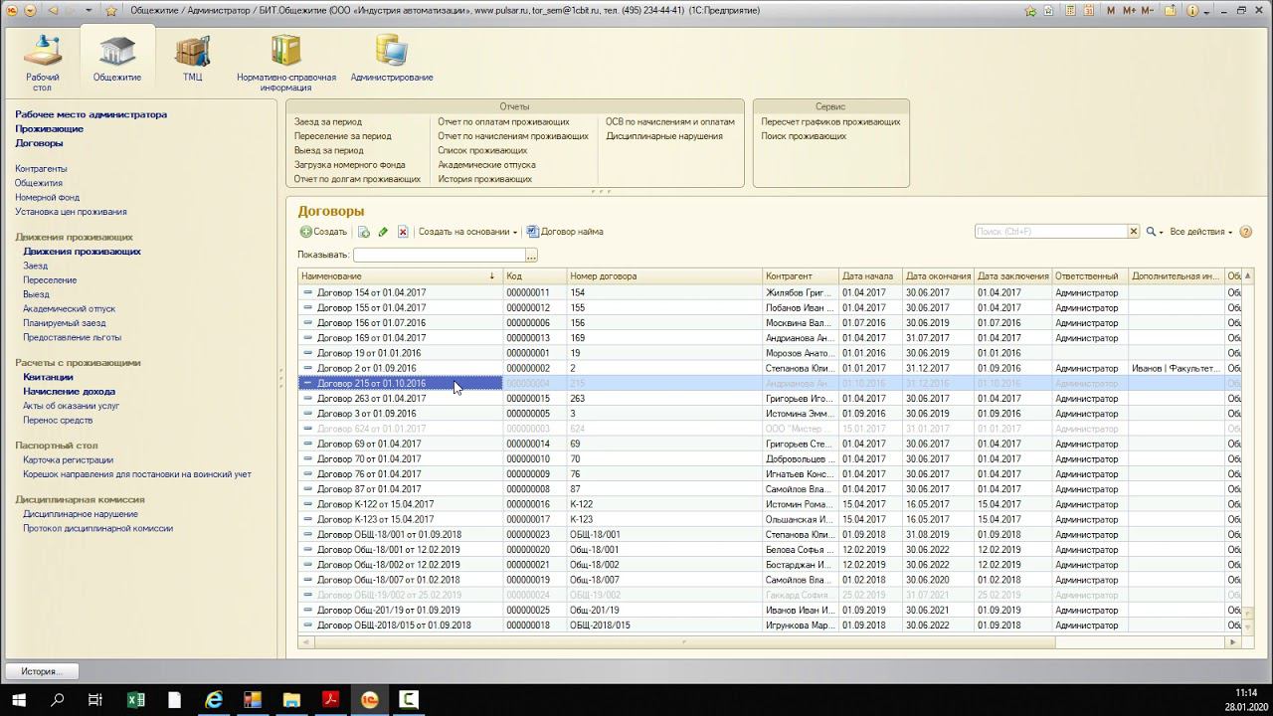Select the Общежитие section tab
This screenshot has height=716, width=1273.
click(x=117, y=59)
